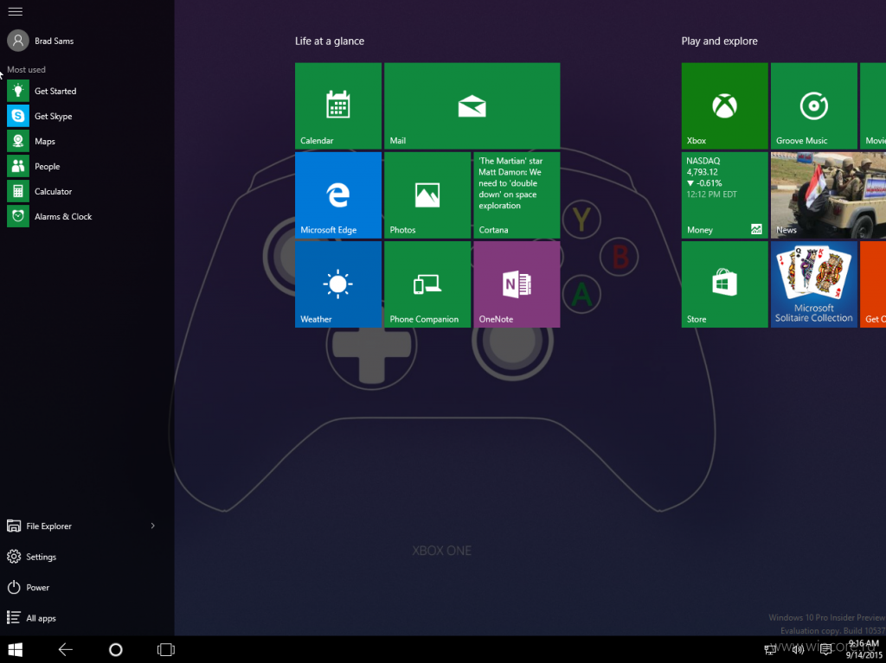Open Groove Music tile
The width and height of the screenshot is (886, 663).
coord(813,105)
